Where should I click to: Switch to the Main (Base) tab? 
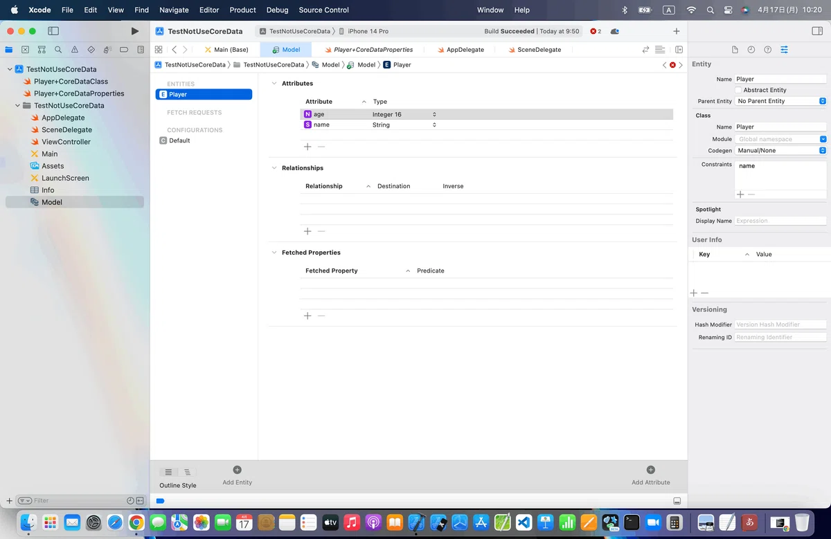226,50
